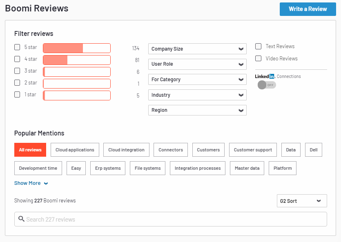Filter by Connectors mention

point(171,150)
